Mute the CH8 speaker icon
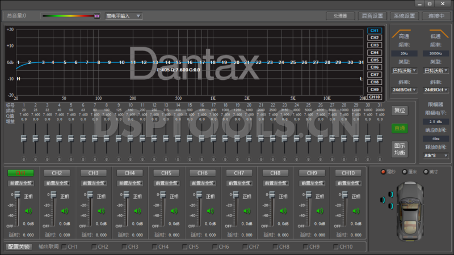This screenshot has width=454, height=255. [283, 211]
